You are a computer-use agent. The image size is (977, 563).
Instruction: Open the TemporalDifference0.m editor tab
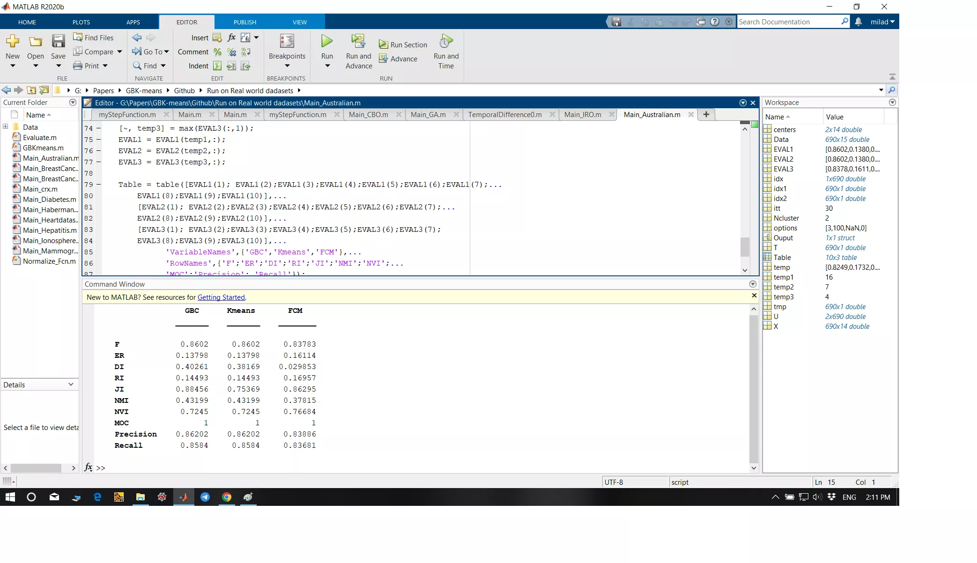pos(505,114)
